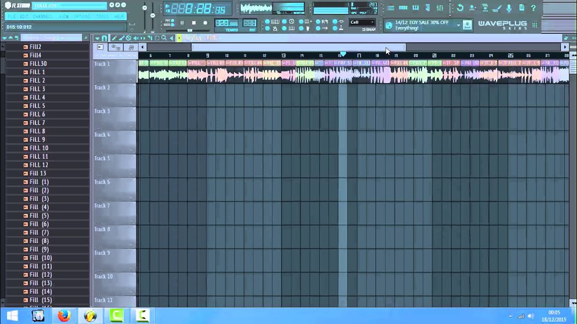
Task: Toggle the countdown before recording clock button
Action: (292, 22)
